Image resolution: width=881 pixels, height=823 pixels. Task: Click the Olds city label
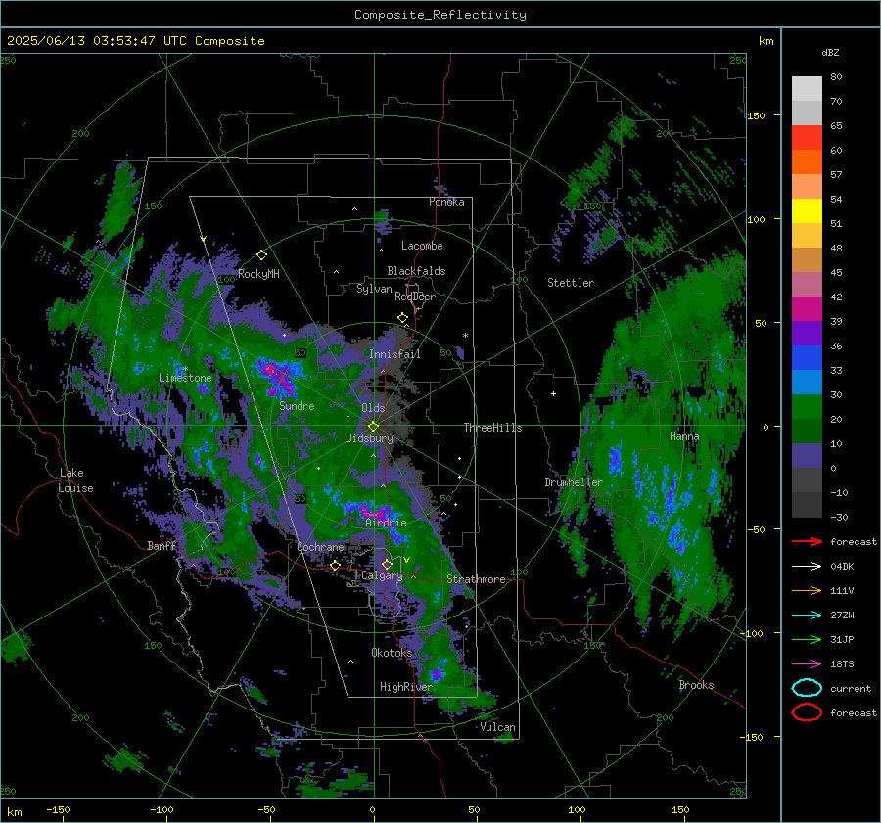point(373,408)
